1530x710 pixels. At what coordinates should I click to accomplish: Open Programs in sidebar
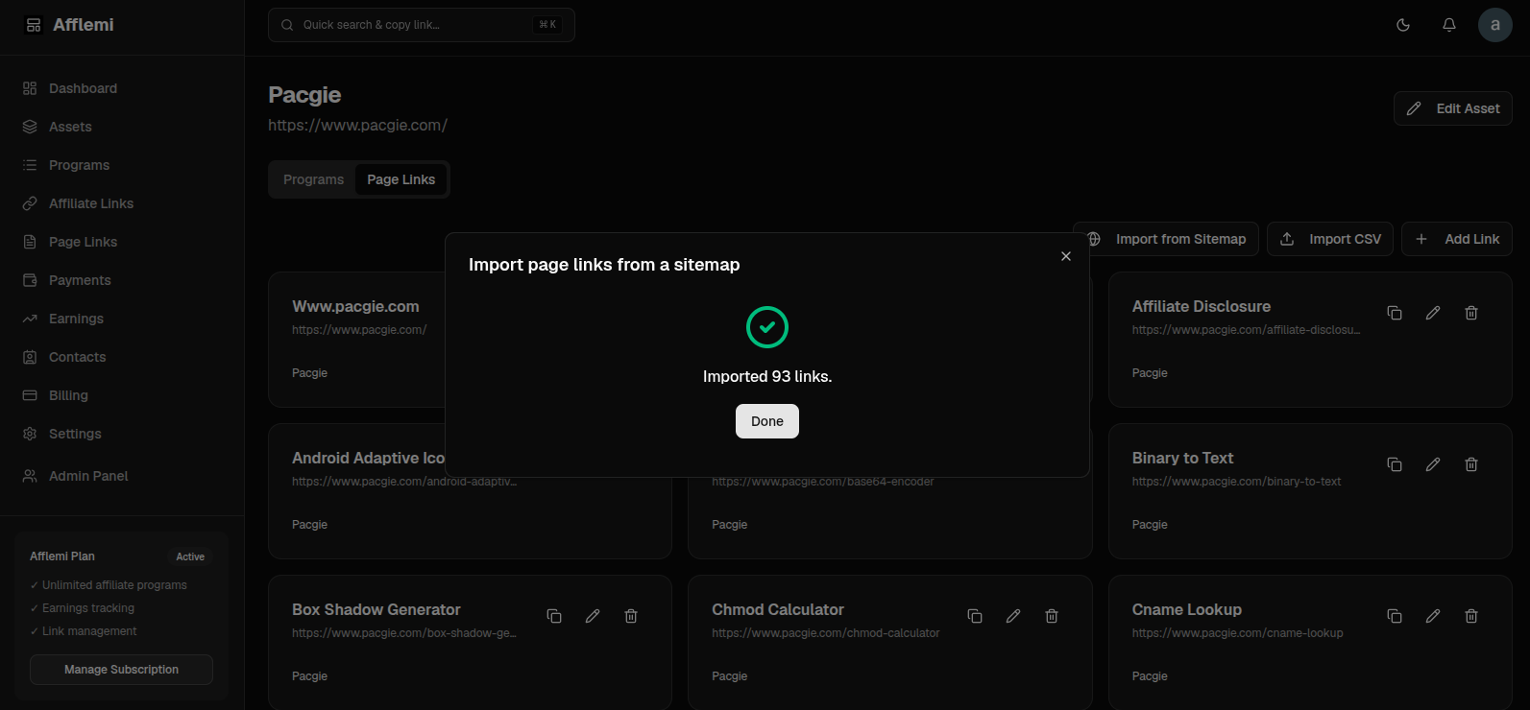click(x=122, y=165)
